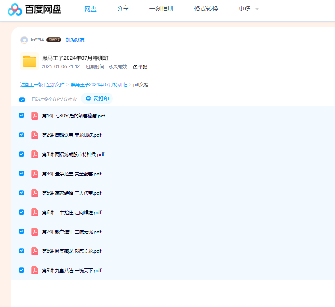Viewport: 335px width, 307px height.
Task: Click the share date 2025-01-06 21:12
Action: pos(60,67)
